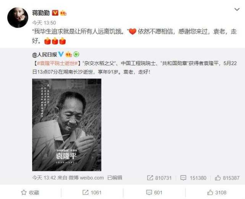Open the #袁隆平院士逝世# hashtag topic
Image resolution: width=245 pixels, height=199 pixels.
(57, 64)
